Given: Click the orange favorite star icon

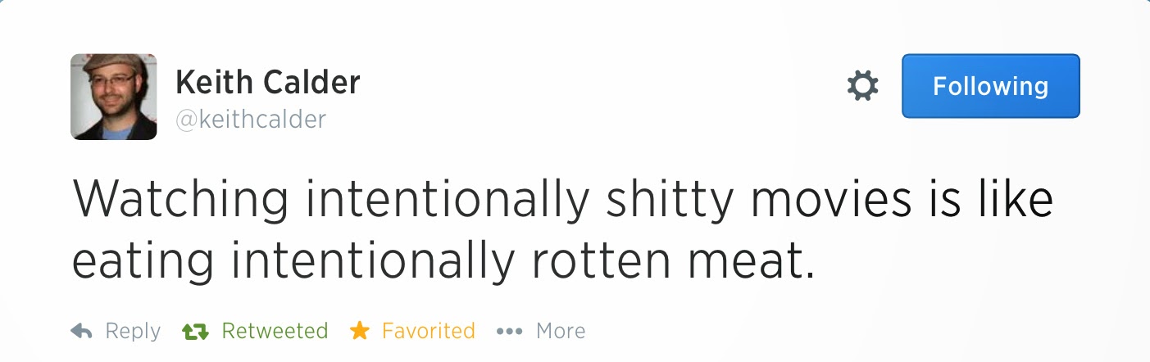Looking at the screenshot, I should point(359,331).
